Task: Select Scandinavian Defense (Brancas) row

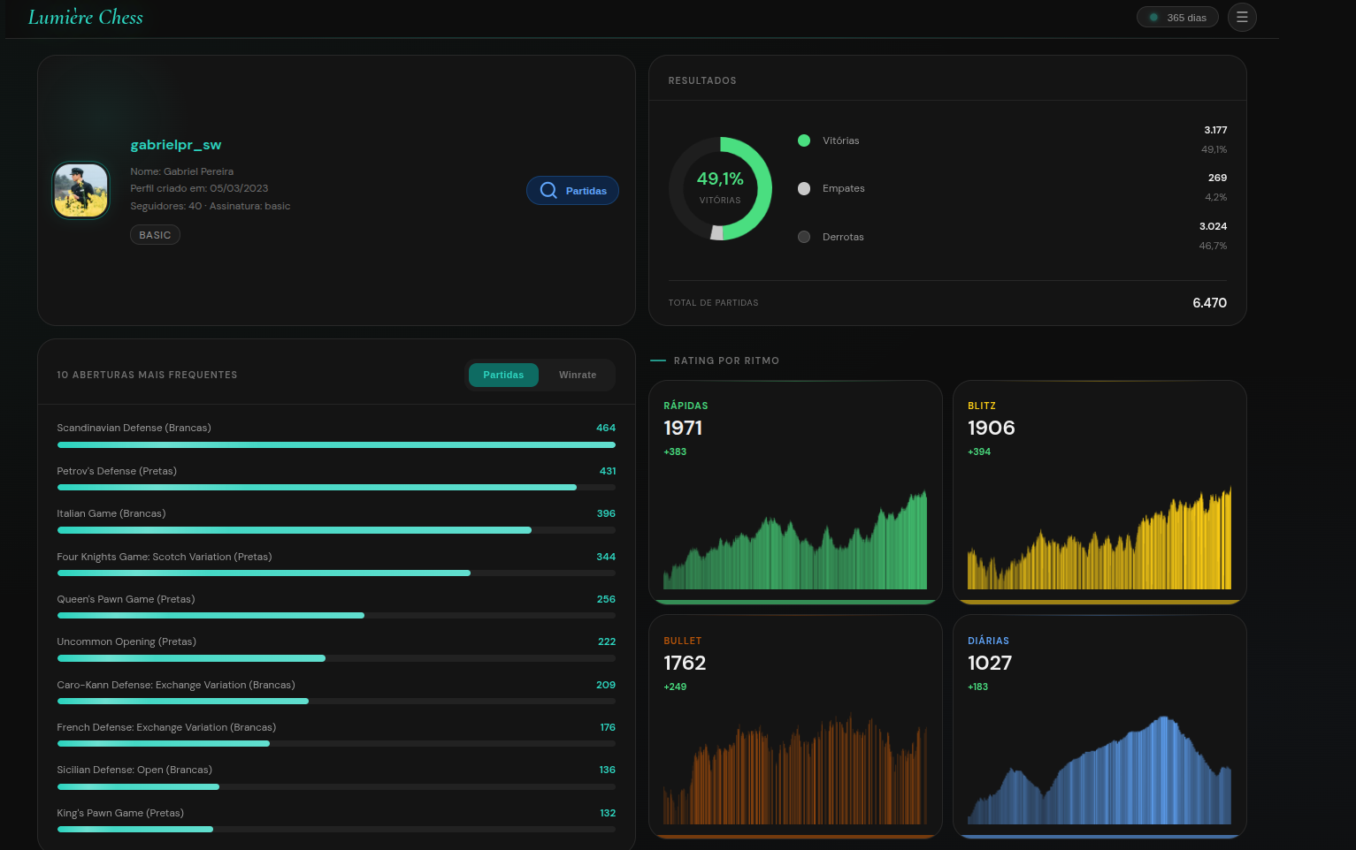Action: (x=336, y=436)
